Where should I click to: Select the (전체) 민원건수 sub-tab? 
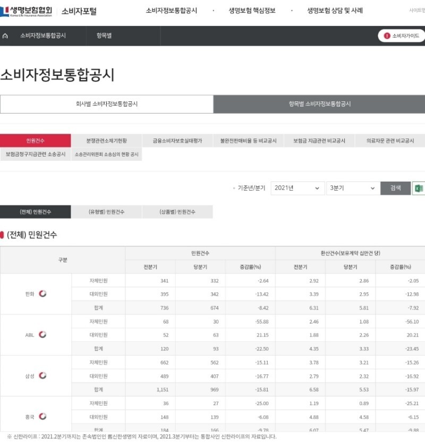tap(36, 212)
